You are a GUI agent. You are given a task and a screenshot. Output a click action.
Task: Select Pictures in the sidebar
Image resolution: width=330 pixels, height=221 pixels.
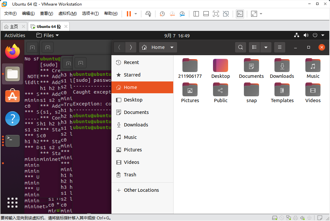pos(142,150)
